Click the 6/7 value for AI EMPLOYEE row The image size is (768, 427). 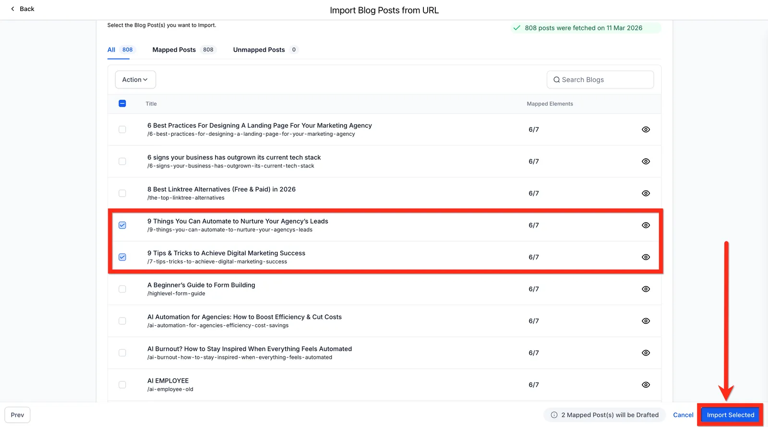coord(534,385)
